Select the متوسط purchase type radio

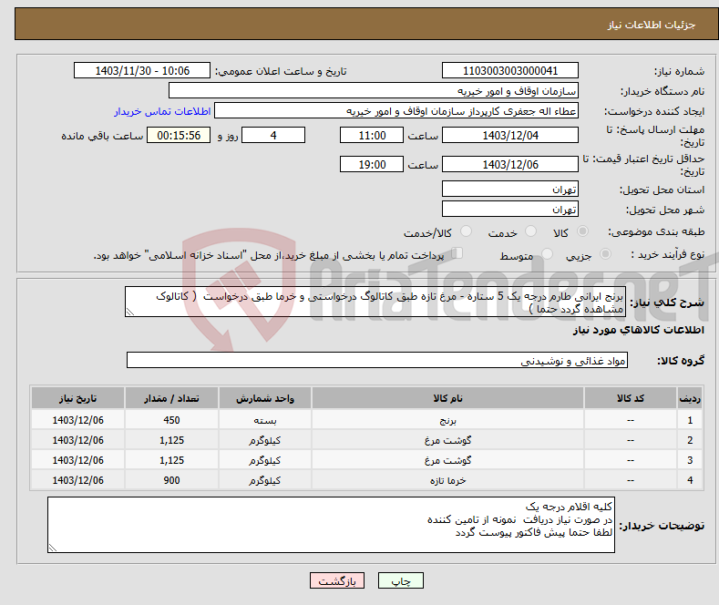[547, 254]
